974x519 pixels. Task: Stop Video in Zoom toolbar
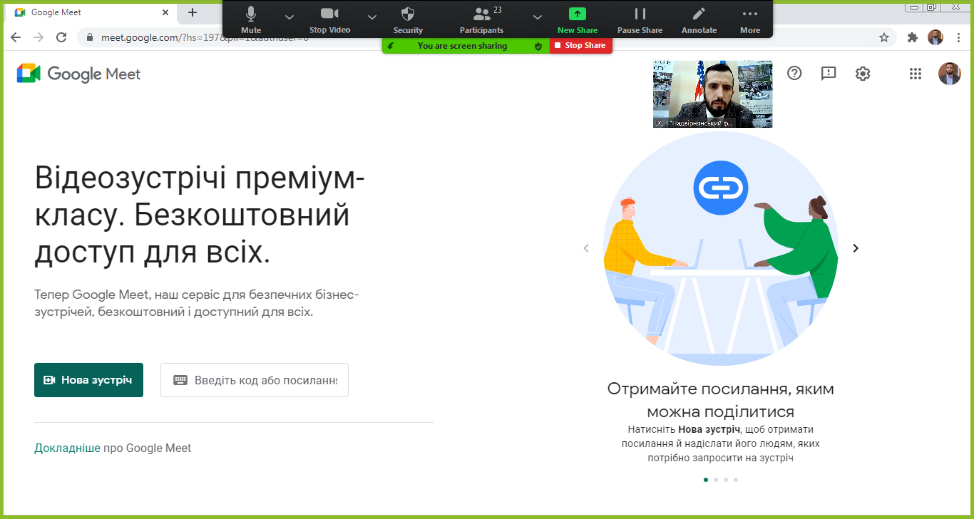point(330,21)
